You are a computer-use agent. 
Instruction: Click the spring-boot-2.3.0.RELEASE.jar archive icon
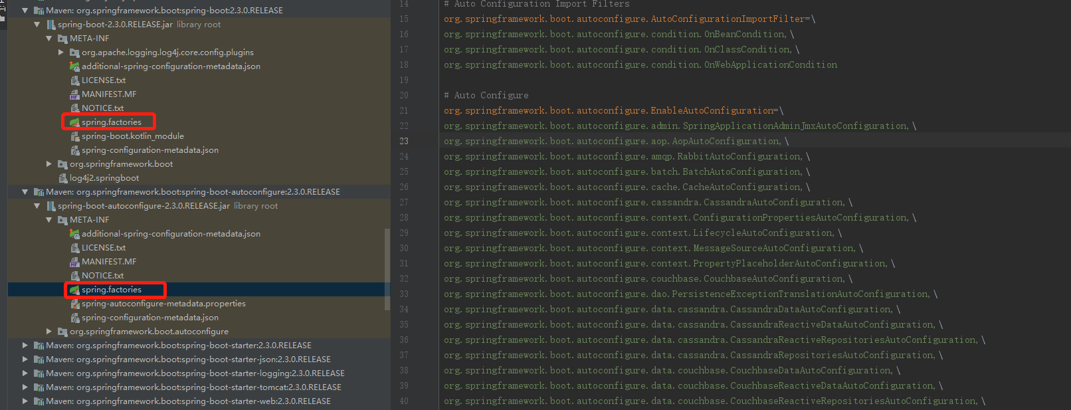point(51,25)
